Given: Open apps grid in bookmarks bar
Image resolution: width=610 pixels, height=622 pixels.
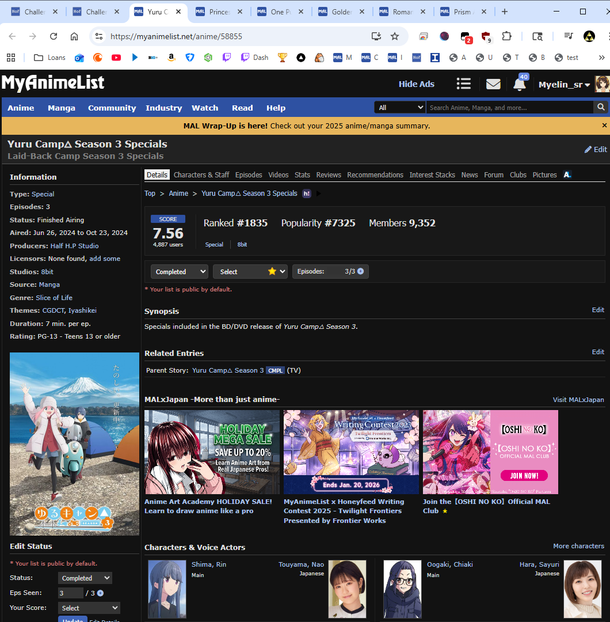Looking at the screenshot, I should [11, 58].
